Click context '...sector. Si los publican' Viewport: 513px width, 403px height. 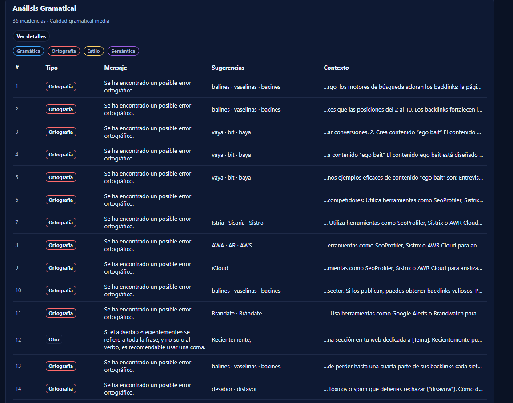click(x=403, y=291)
